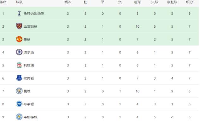Click the West Ham United crest icon
The height and width of the screenshot is (122, 201).
[19, 26]
